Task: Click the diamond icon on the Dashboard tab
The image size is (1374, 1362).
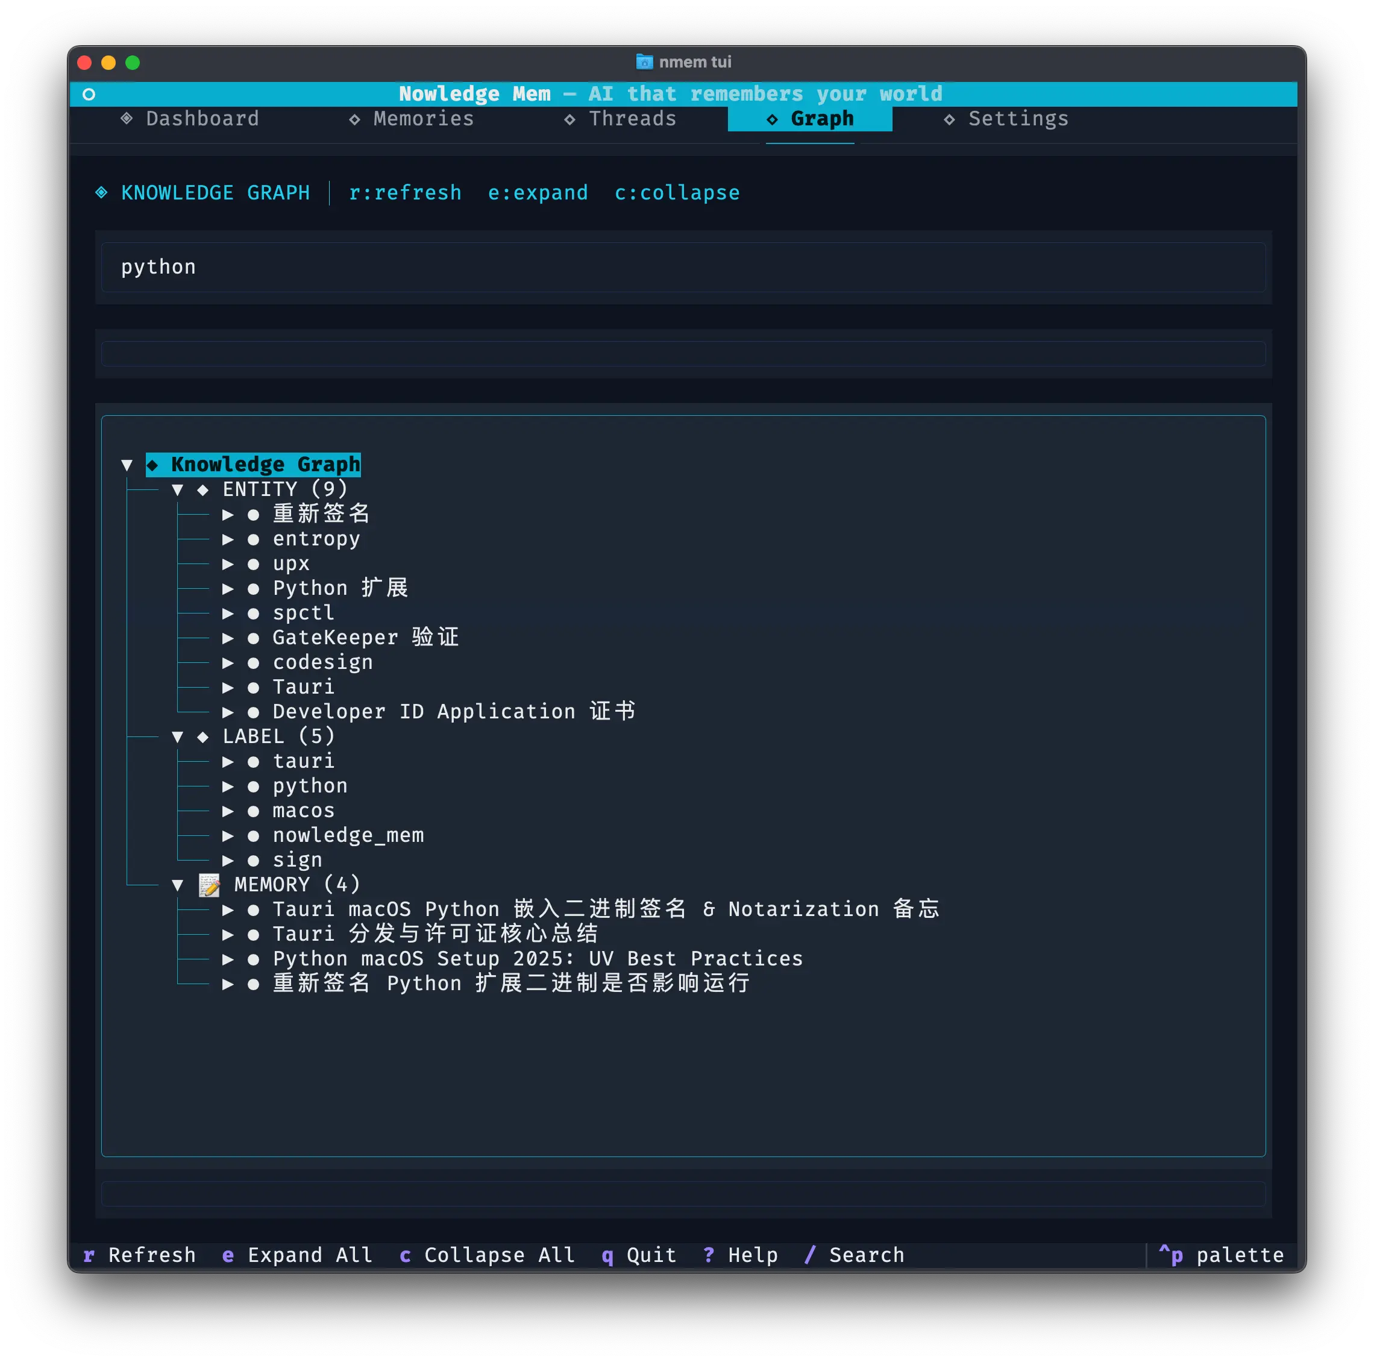Action: [127, 118]
